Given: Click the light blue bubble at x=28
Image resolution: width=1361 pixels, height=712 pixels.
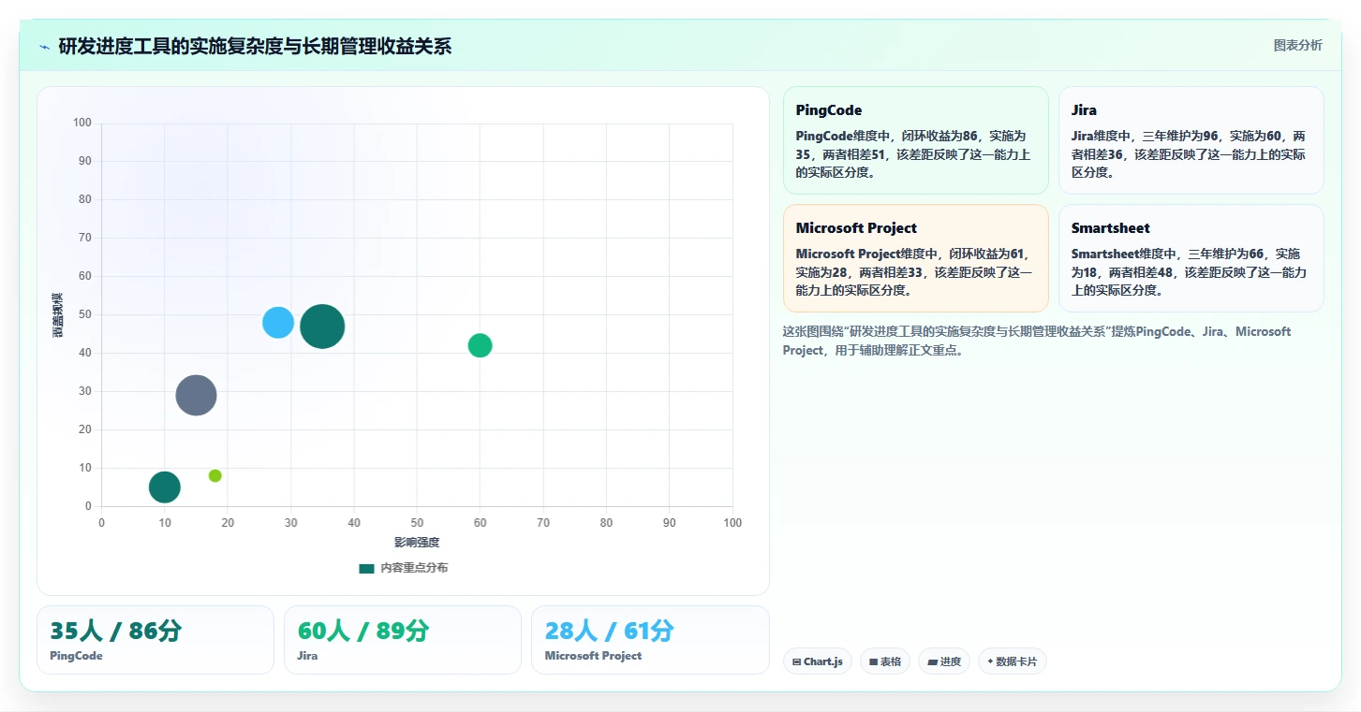Looking at the screenshot, I should [x=278, y=322].
